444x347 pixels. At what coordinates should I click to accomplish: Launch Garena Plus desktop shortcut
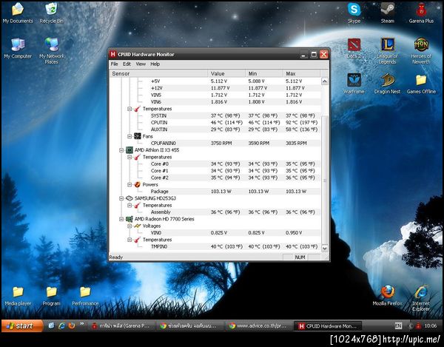pos(421,13)
